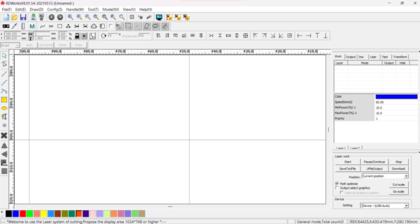The height and width of the screenshot is (224, 420).
Task: Click the Mirror horizontal tool
Action: coord(4,146)
